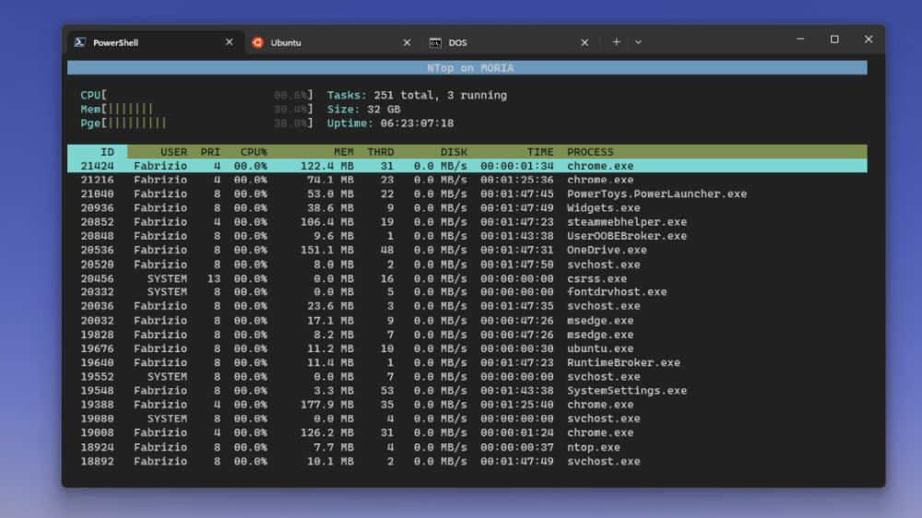Click the DOS command prompt icon
922x518 pixels.
[435, 43]
